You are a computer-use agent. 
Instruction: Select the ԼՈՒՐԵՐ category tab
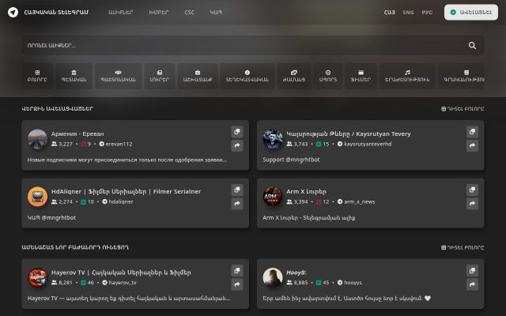coord(160,76)
